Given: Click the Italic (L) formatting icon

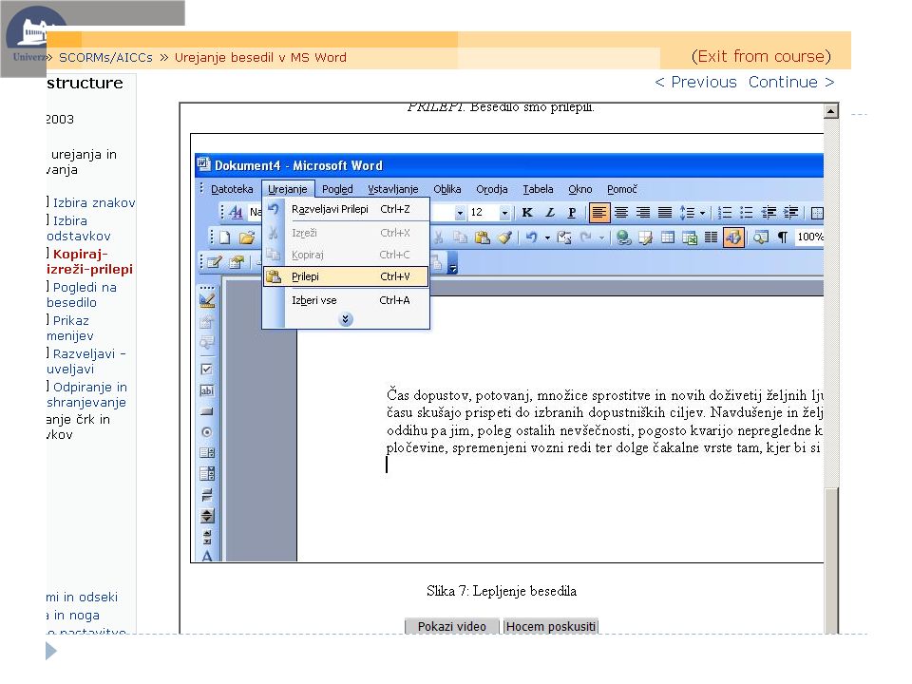Looking at the screenshot, I should pos(550,213).
